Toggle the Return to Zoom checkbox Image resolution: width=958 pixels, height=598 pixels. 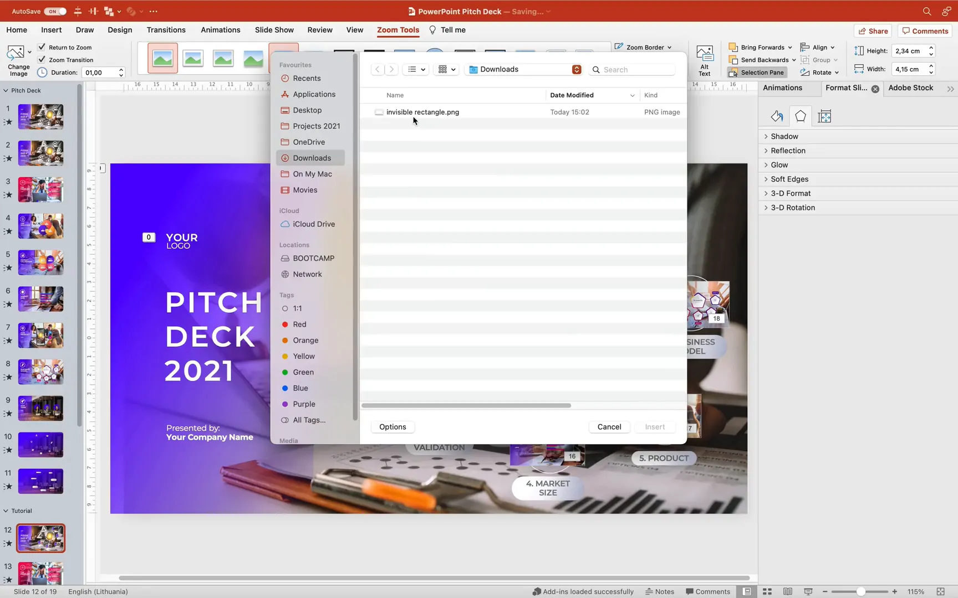[42, 47]
